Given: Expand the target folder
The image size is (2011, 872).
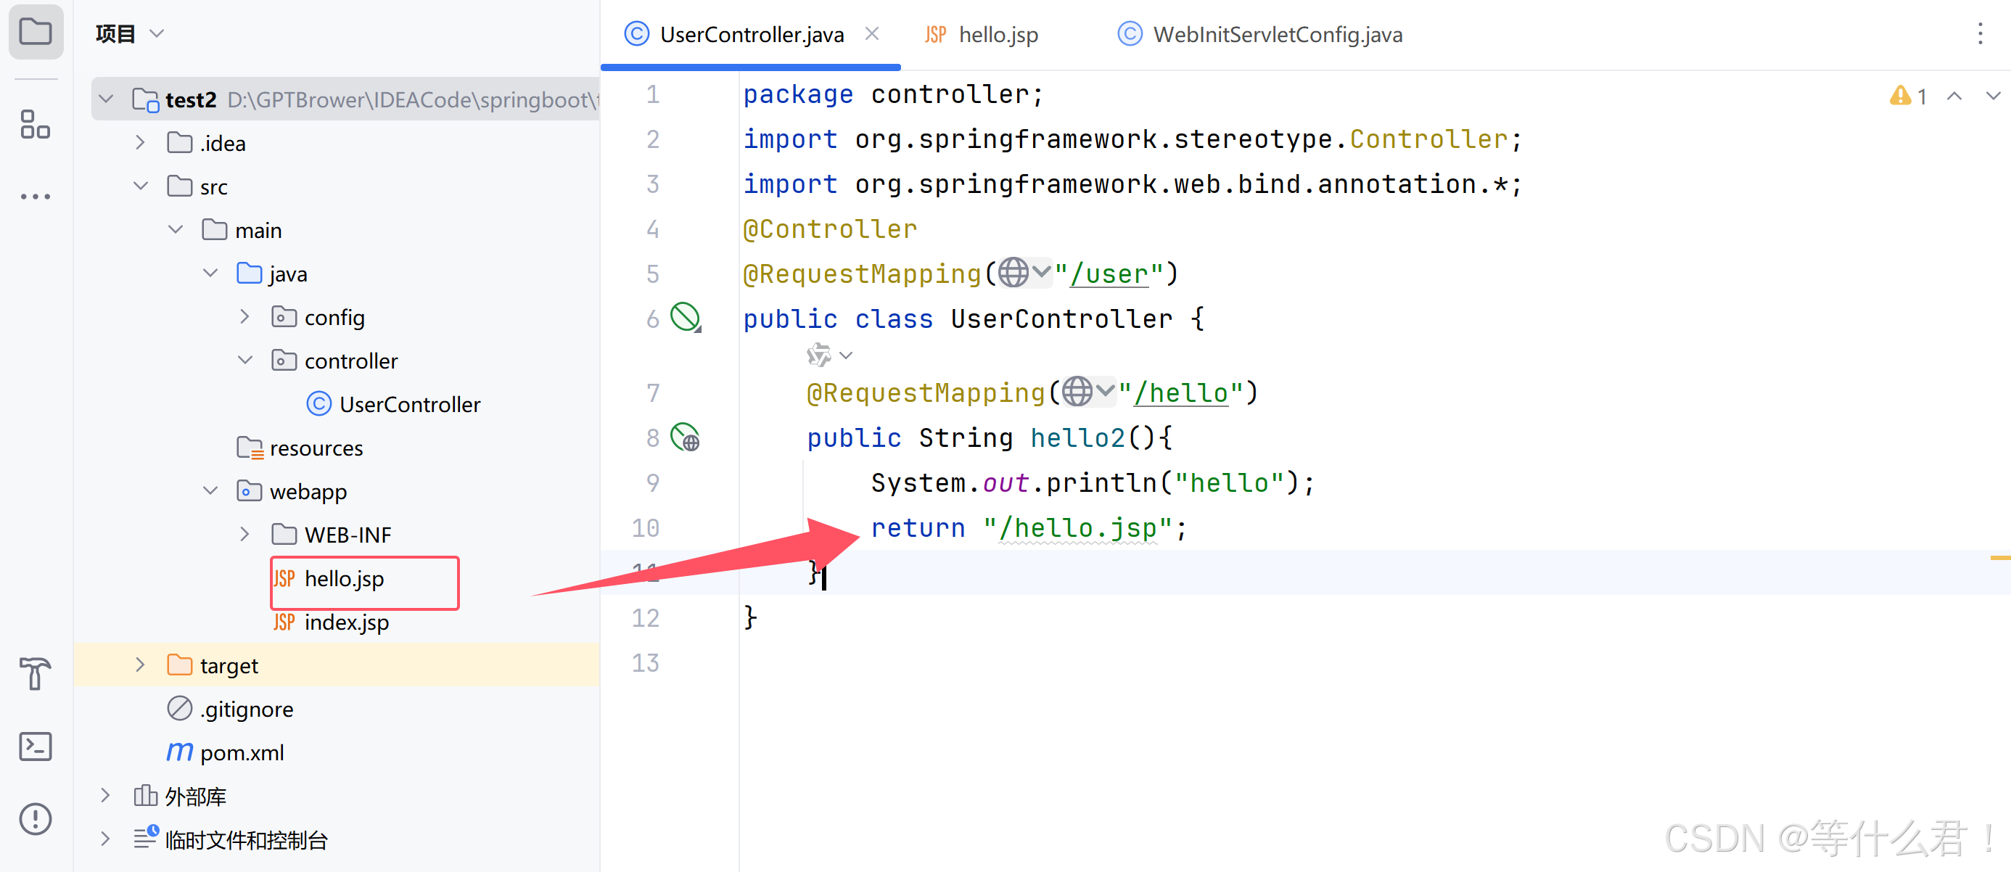Looking at the screenshot, I should tap(141, 665).
